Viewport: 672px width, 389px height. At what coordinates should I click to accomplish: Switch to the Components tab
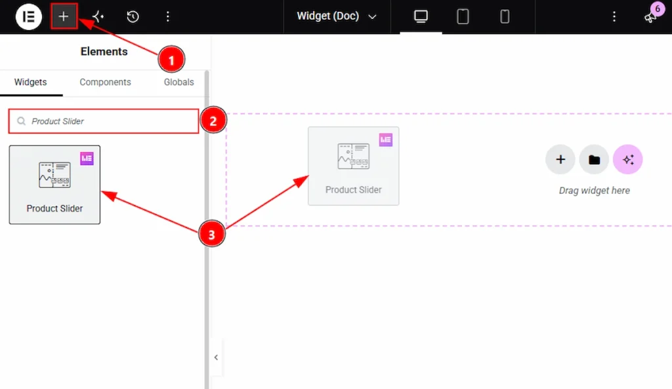click(x=105, y=82)
